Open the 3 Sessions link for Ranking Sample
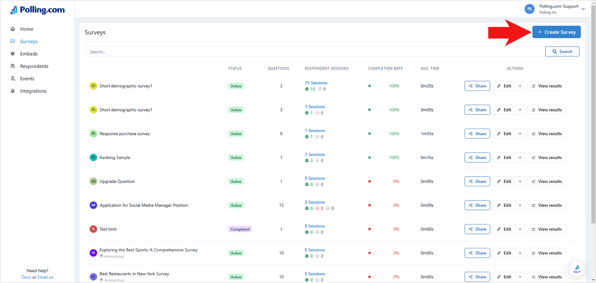The image size is (596, 283). 315,154
